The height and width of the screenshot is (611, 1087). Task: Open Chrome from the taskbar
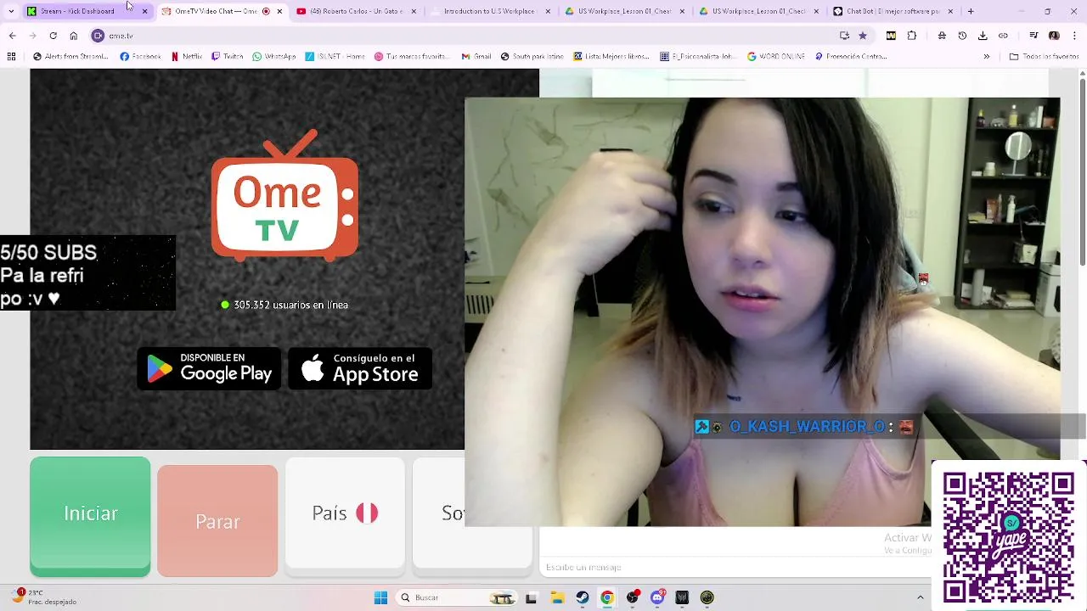click(x=607, y=597)
